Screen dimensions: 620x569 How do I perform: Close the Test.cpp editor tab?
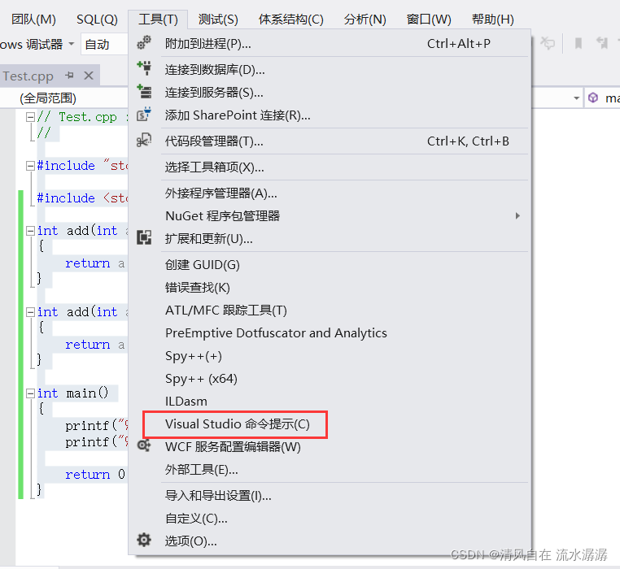pos(89,76)
